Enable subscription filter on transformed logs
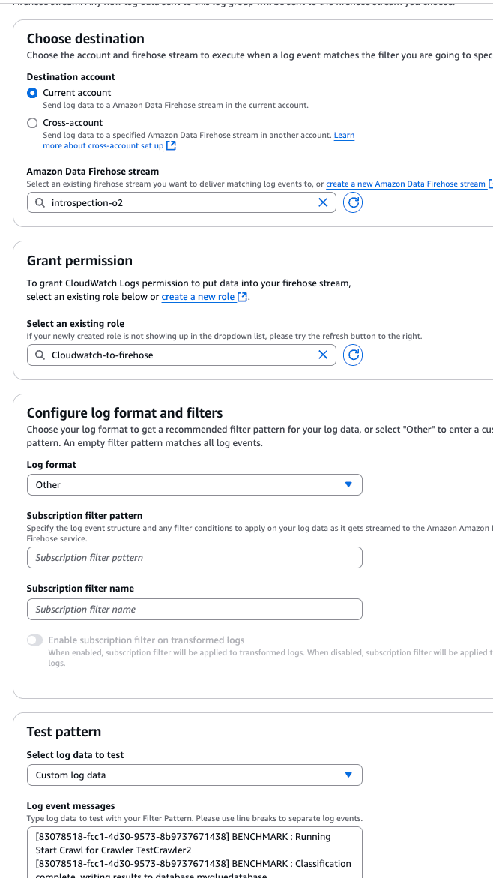This screenshot has width=493, height=878. coord(34,640)
